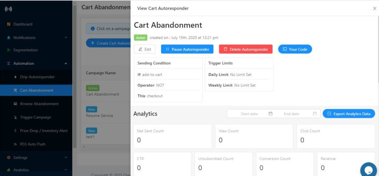The width and height of the screenshot is (379, 176).
Task: Export the analytics data
Action: pos(349,114)
